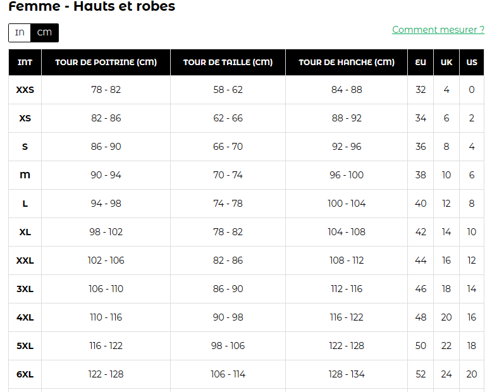Select the M size row label
Viewport: 504px width, 392px height.
(25, 175)
